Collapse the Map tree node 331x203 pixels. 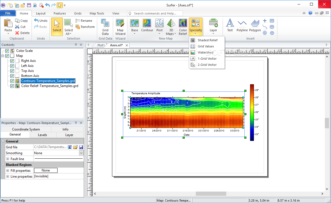coord(3,56)
